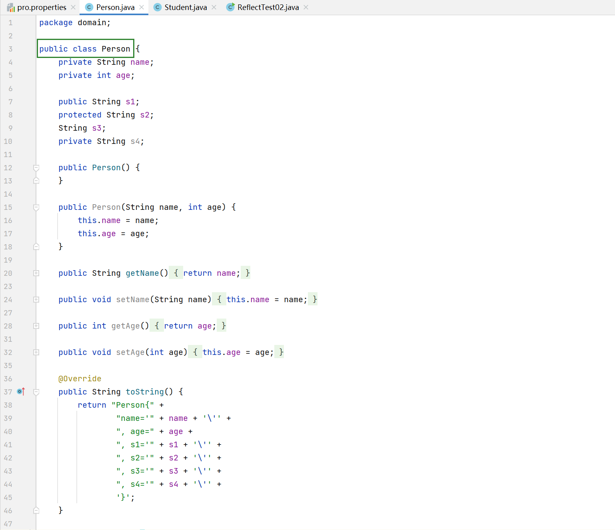Click 'this.age' on line 17
Viewport: 615px width, 530px height.
click(x=97, y=234)
